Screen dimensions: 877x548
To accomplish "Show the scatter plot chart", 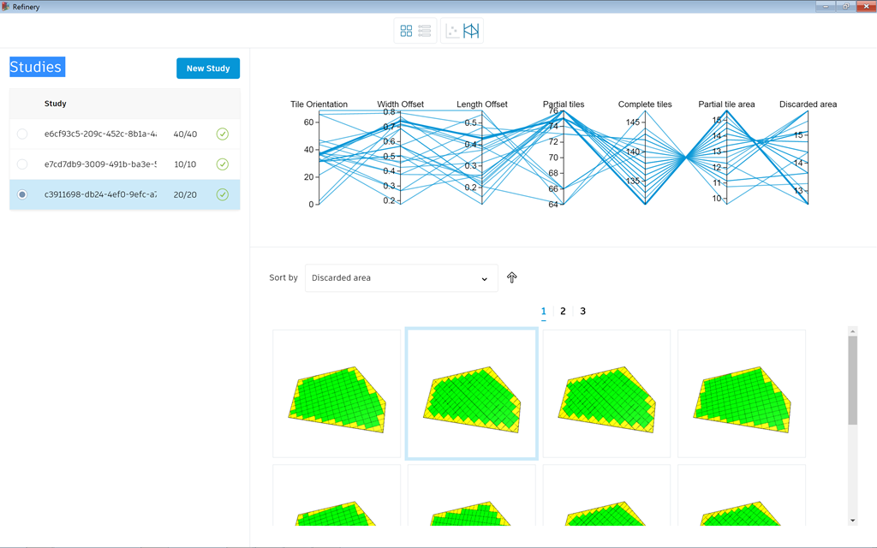I will point(452,31).
